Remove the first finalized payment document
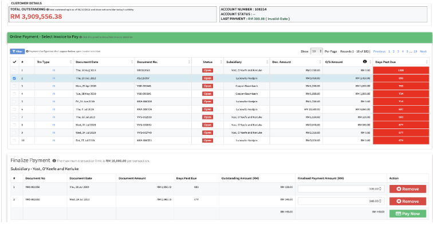The height and width of the screenshot is (225, 433). pyautogui.click(x=408, y=189)
